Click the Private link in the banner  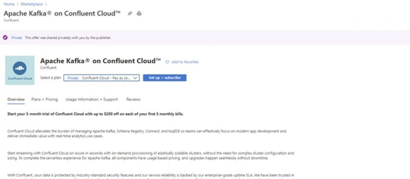pyautogui.click(x=17, y=38)
